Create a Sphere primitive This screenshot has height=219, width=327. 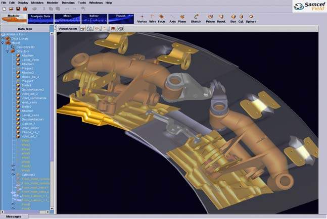(251, 19)
